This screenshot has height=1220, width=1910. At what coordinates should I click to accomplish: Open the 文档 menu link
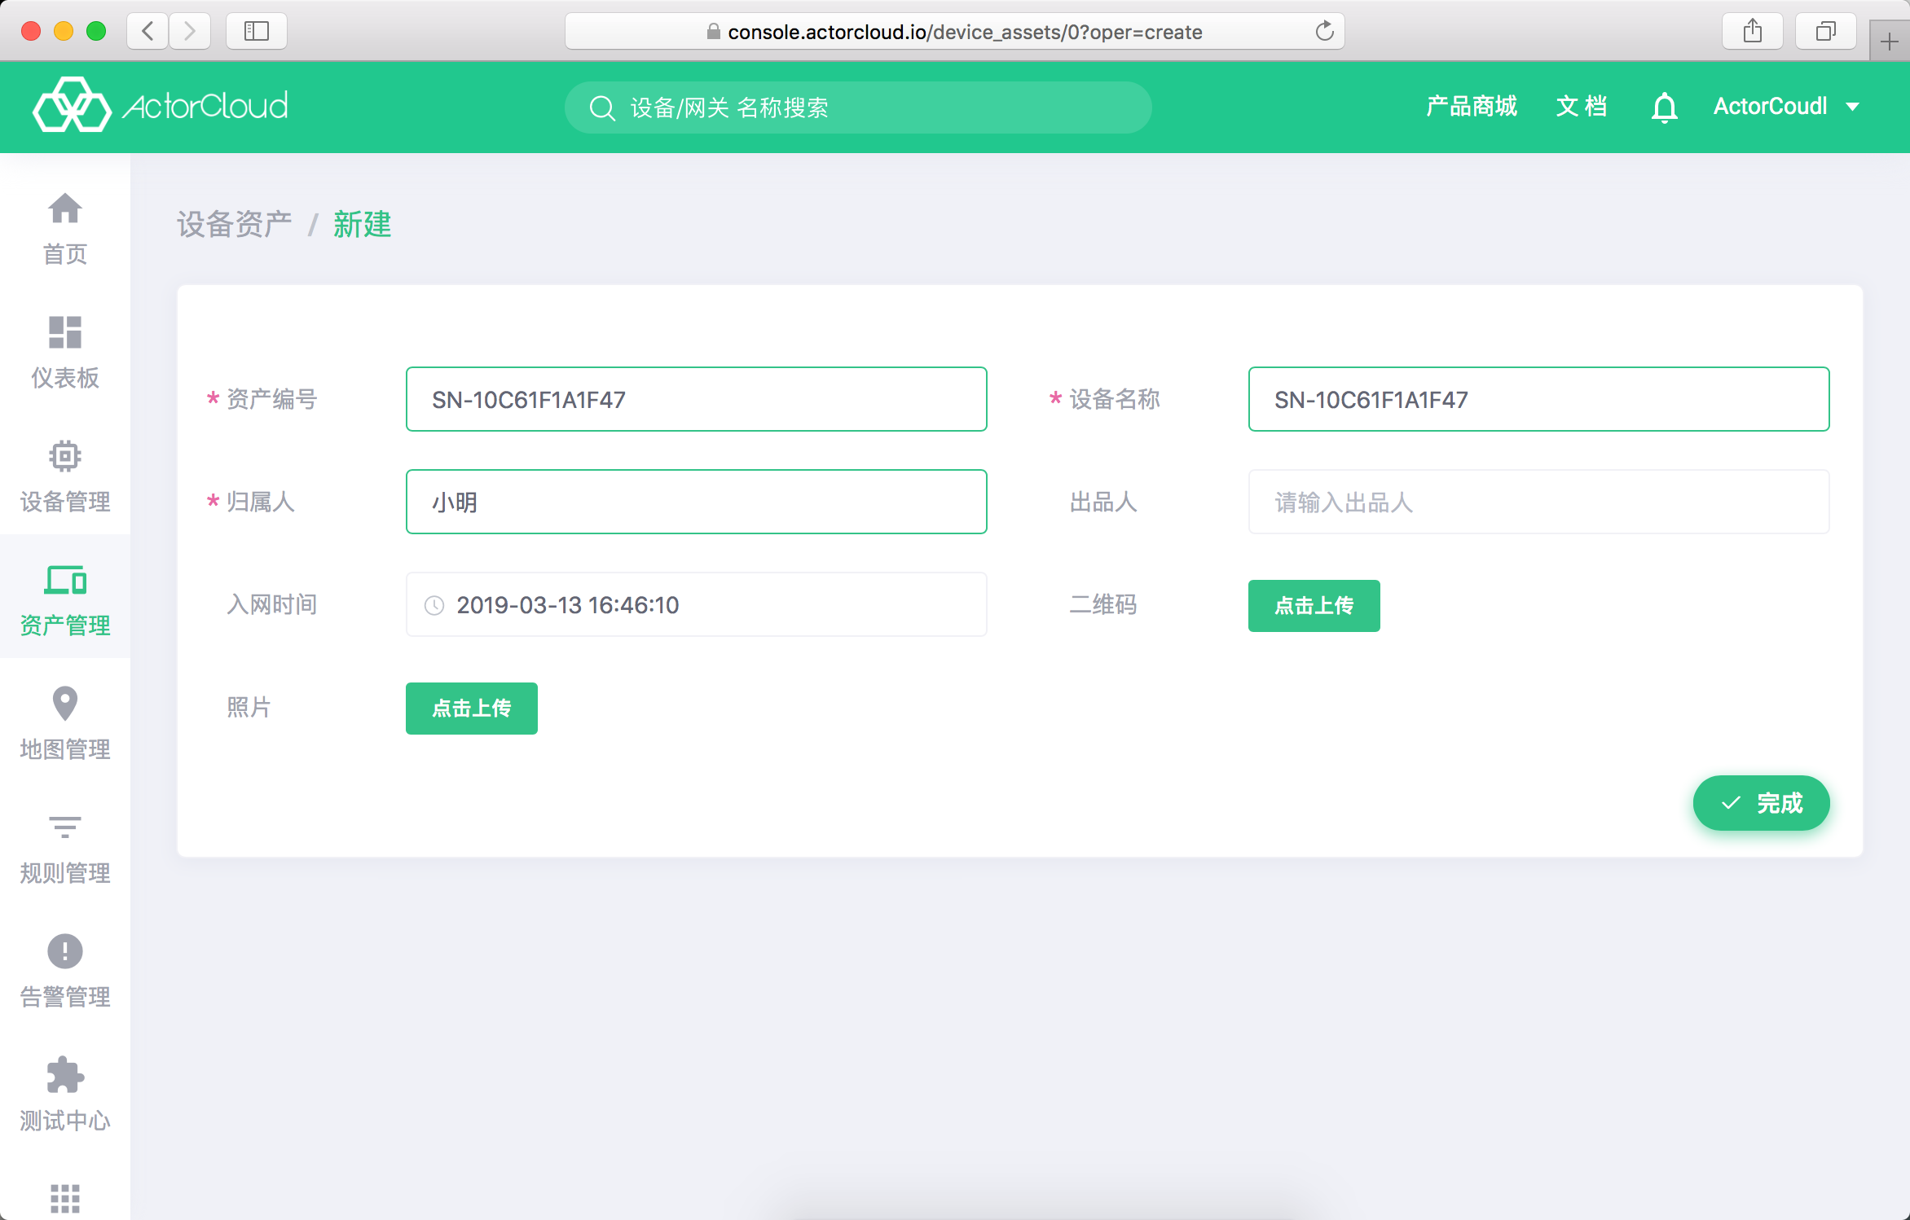pos(1582,107)
